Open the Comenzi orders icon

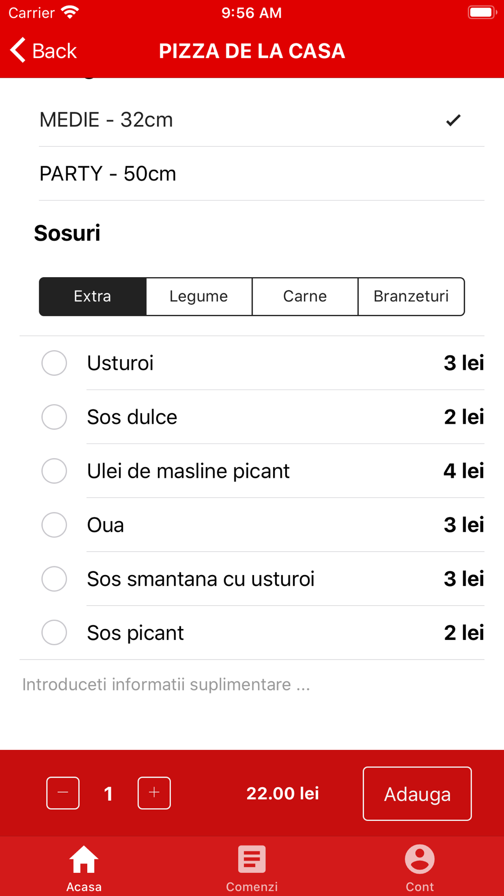[251, 859]
